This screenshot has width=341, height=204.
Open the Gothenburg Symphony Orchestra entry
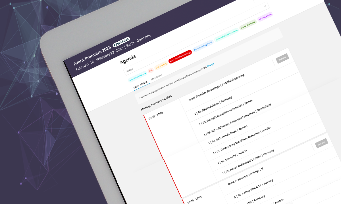(x=242, y=141)
